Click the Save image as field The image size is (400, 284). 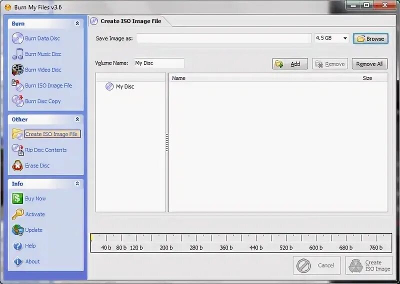[224, 38]
